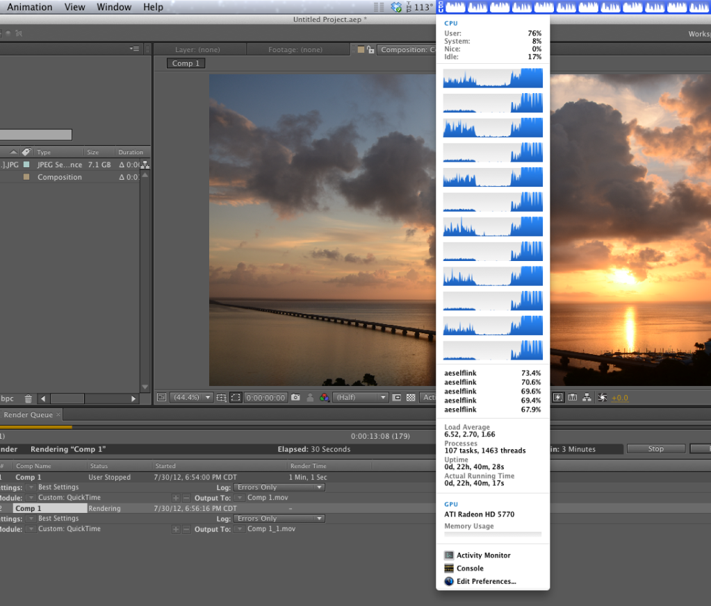711x606 pixels.
Task: Click the always preview this view icon
Action: point(161,398)
